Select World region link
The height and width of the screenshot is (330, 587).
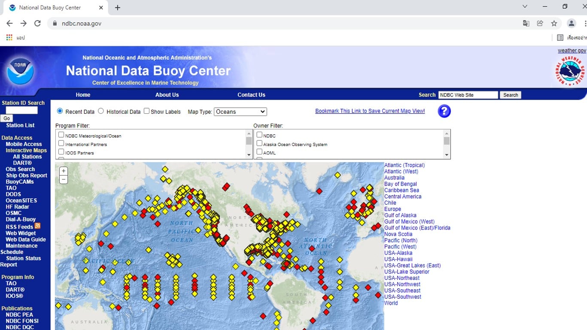point(391,303)
